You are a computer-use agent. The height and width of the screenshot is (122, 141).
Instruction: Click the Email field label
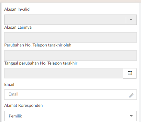tap(9, 85)
